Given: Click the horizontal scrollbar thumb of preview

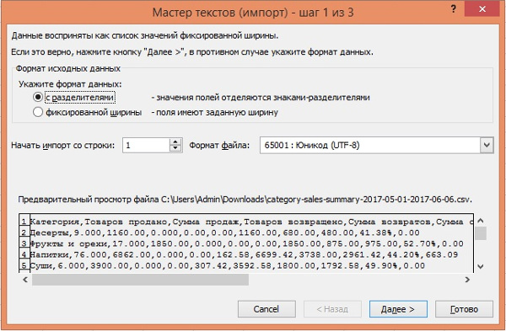Looking at the screenshot, I should click(140, 280).
